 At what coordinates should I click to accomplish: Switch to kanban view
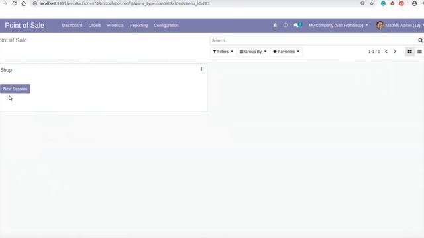409,52
